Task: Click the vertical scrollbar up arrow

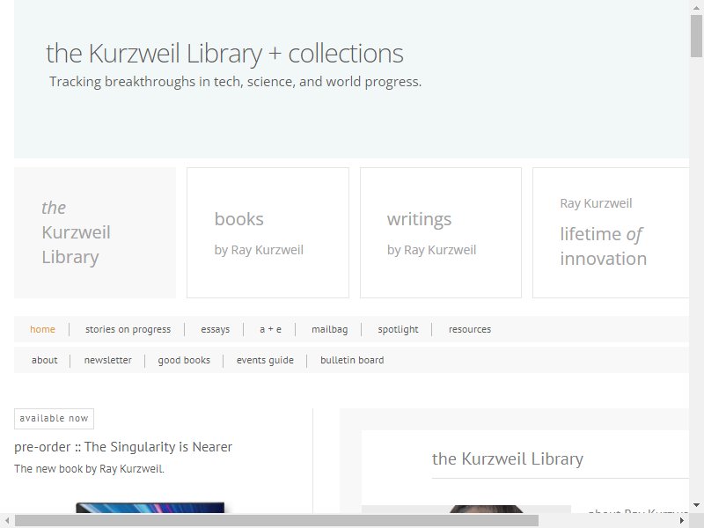Action: point(696,7)
